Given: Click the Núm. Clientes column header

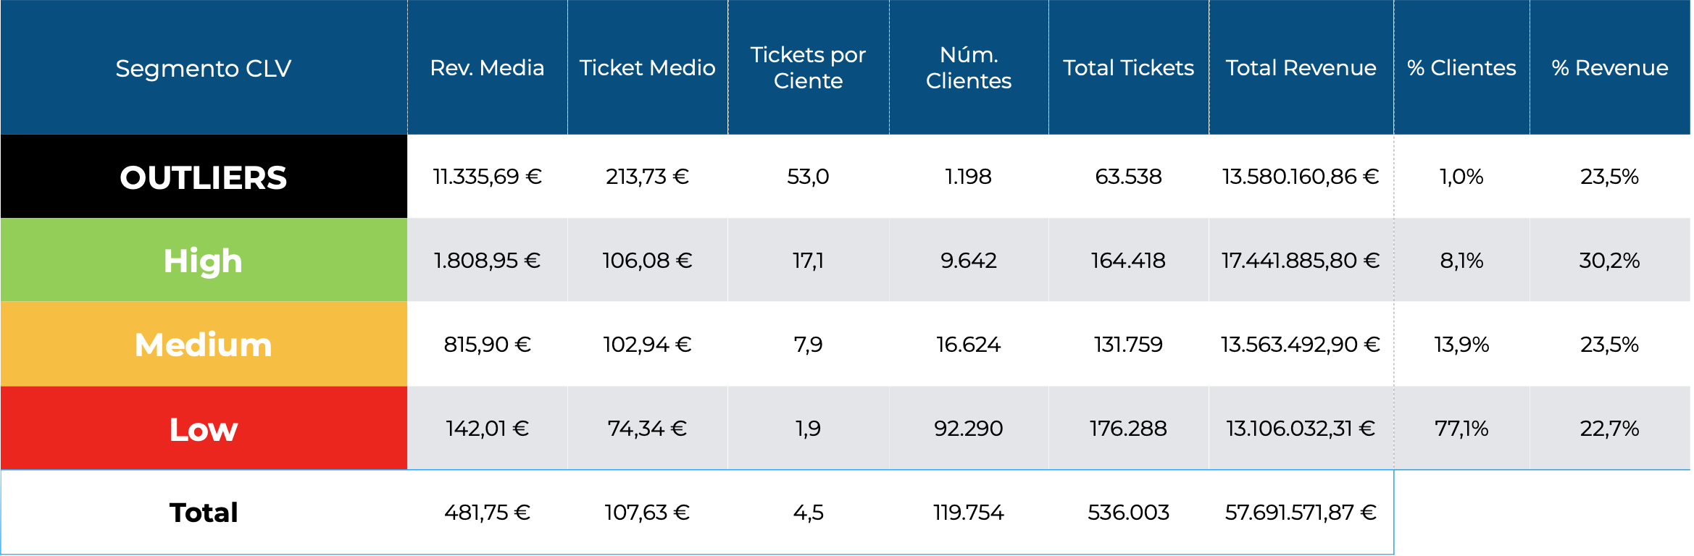Looking at the screenshot, I should [969, 68].
